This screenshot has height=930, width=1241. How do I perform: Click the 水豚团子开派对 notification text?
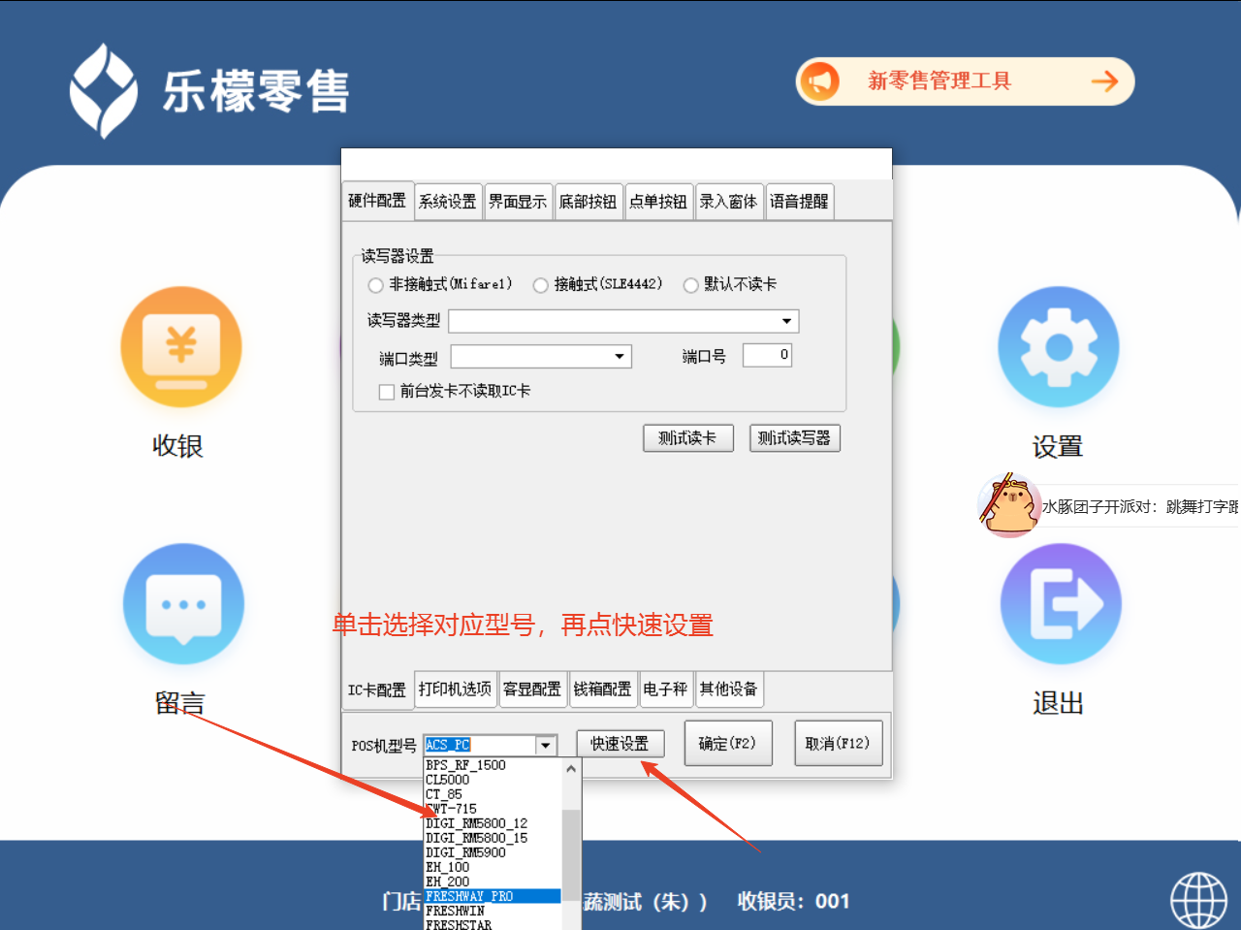[x=1141, y=506]
